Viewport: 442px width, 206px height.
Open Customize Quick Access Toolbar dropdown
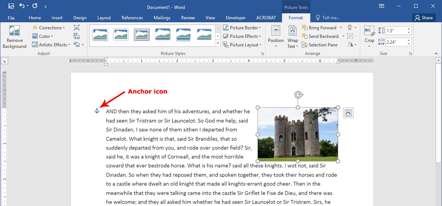(x=46, y=6)
